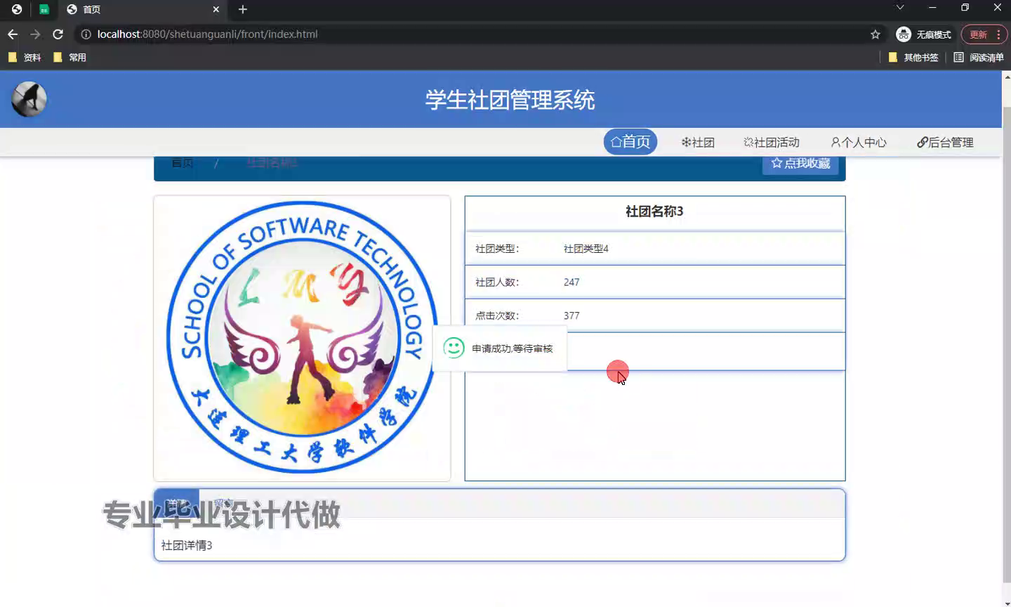The image size is (1011, 607).
Task: Click the click count value 377
Action: [571, 316]
